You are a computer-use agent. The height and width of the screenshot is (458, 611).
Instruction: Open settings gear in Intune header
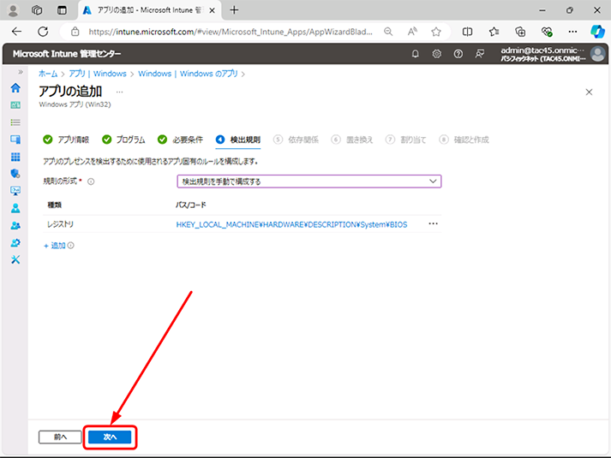tap(437, 54)
